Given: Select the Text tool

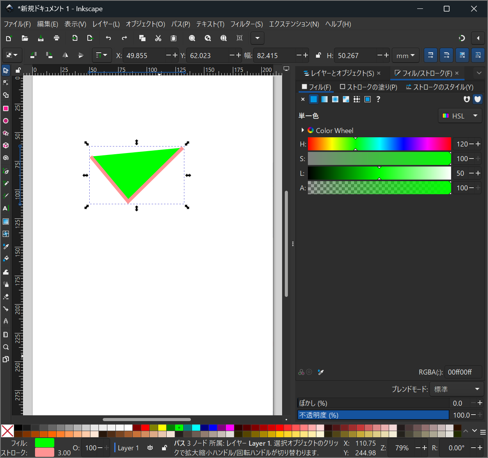Looking at the screenshot, I should [x=6, y=208].
